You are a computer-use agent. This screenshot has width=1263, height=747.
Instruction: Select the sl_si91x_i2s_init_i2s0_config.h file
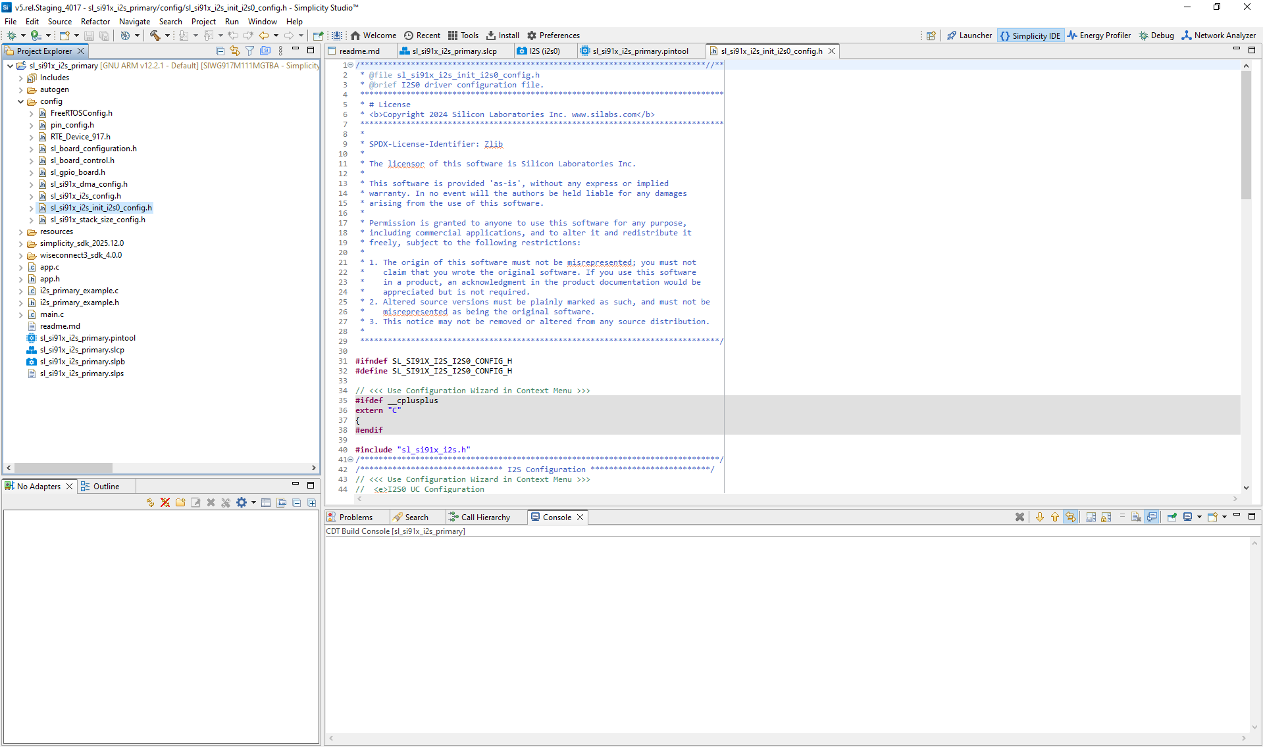click(x=101, y=208)
